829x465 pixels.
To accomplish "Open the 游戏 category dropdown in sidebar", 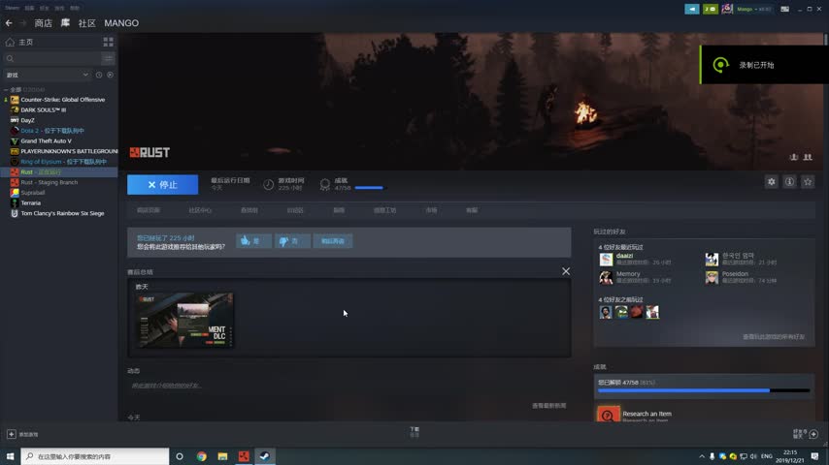I will [x=47, y=75].
